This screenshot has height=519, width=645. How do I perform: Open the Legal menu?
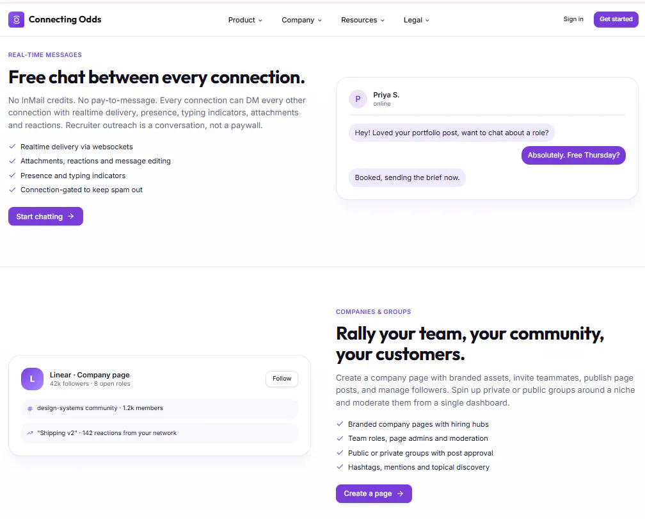click(x=417, y=20)
